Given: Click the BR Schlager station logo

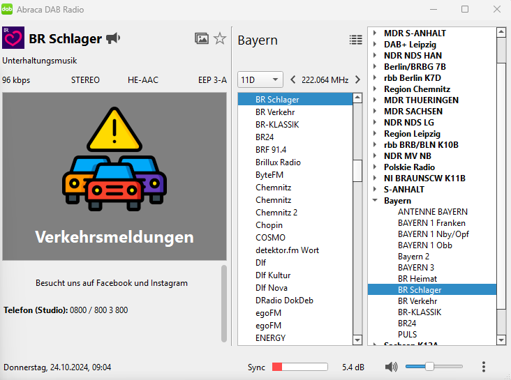Looking at the screenshot, I should (x=14, y=38).
